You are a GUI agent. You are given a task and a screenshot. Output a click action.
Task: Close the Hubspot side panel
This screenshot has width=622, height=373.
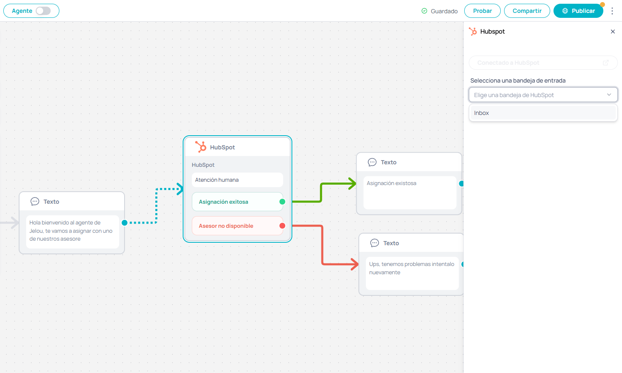tap(613, 32)
